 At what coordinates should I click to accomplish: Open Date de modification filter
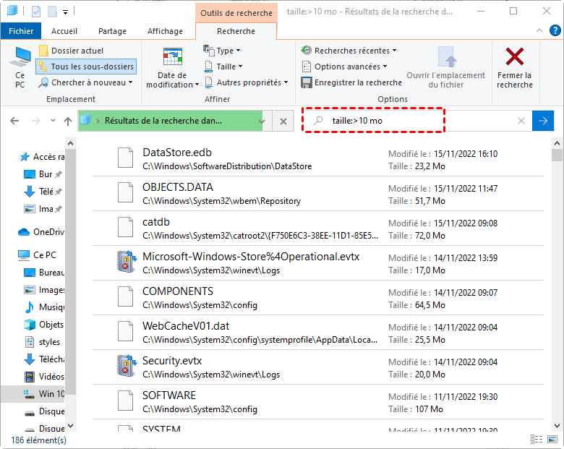[x=172, y=68]
